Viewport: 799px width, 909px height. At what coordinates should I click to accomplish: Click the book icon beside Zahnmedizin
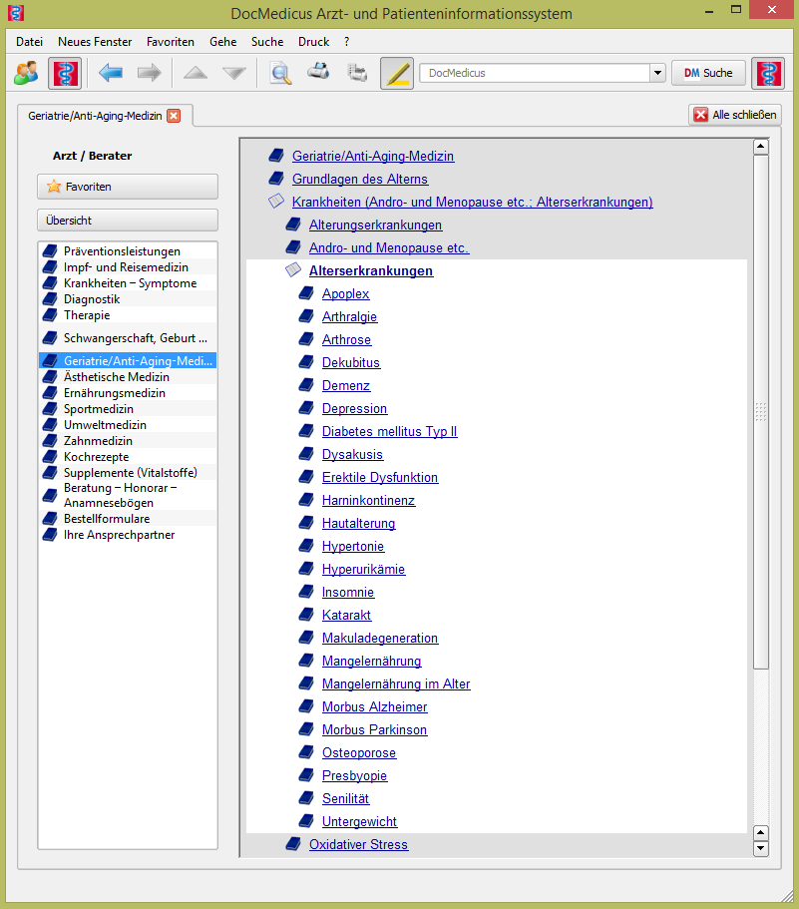click(x=50, y=441)
